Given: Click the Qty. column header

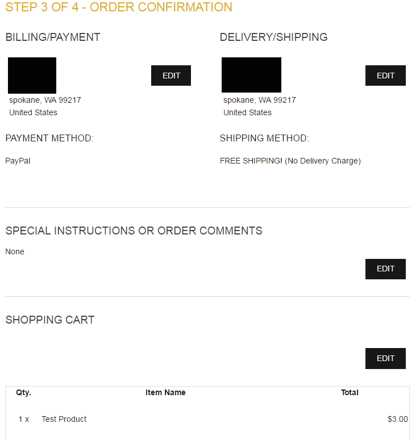Looking at the screenshot, I should click(23, 392).
